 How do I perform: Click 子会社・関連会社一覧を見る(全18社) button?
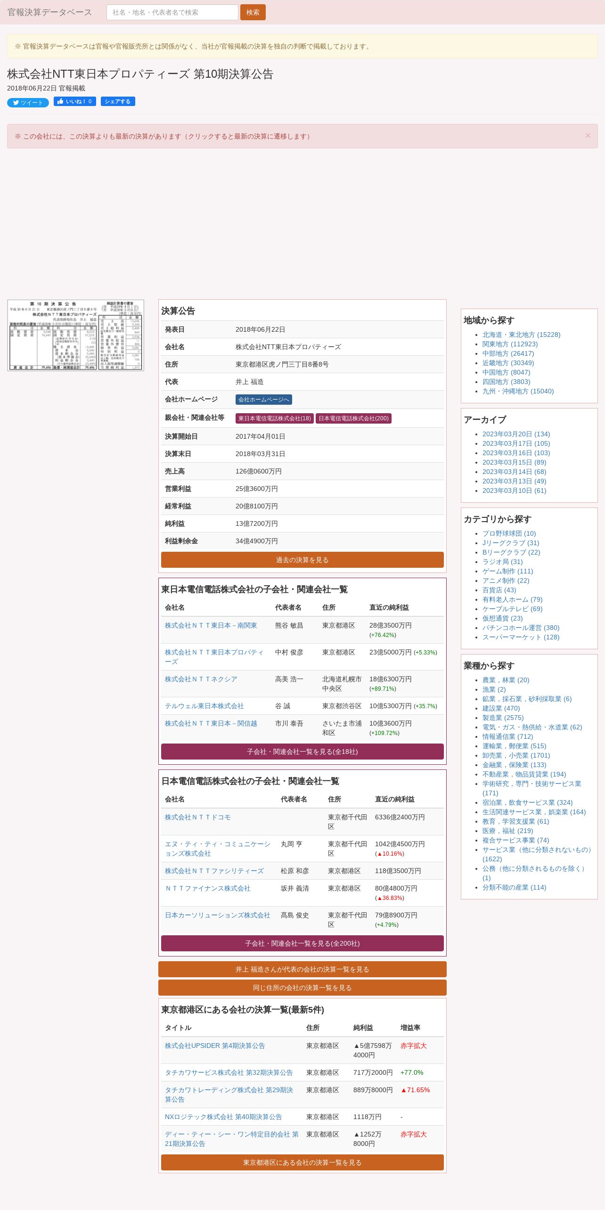[302, 752]
